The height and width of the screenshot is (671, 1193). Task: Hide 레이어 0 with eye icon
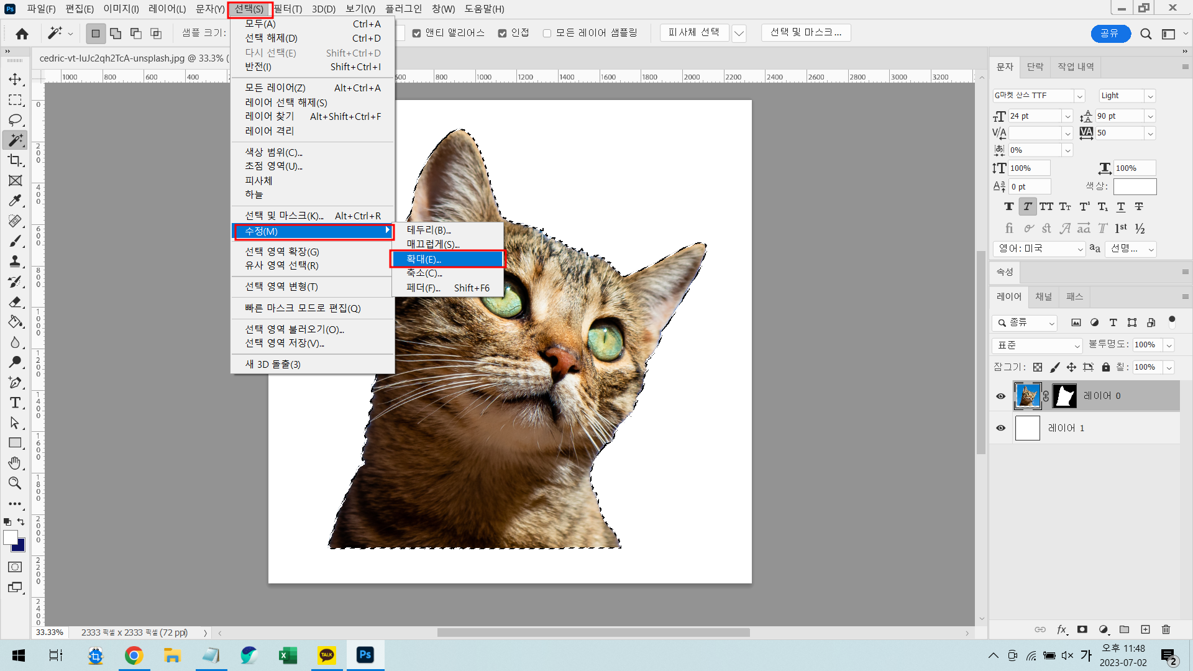click(1000, 396)
